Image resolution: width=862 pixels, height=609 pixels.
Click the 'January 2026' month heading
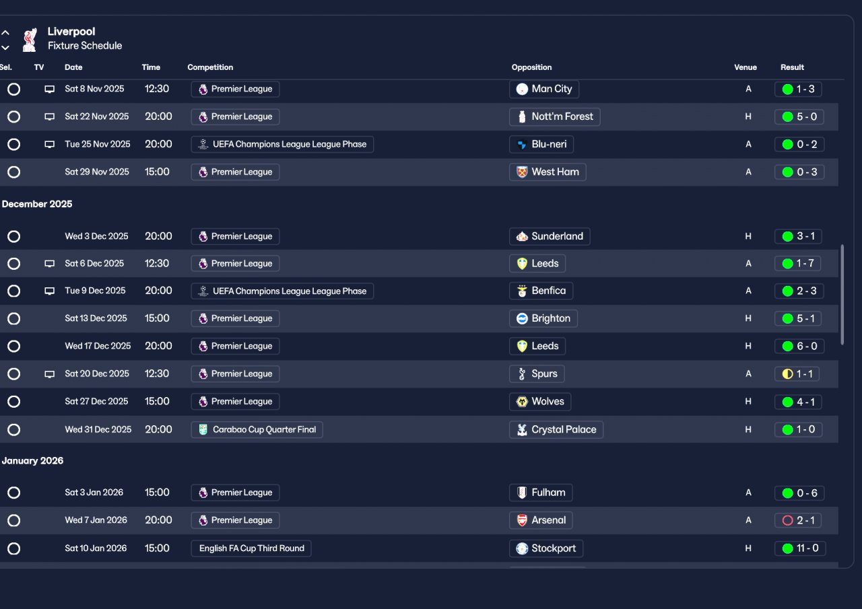point(32,461)
